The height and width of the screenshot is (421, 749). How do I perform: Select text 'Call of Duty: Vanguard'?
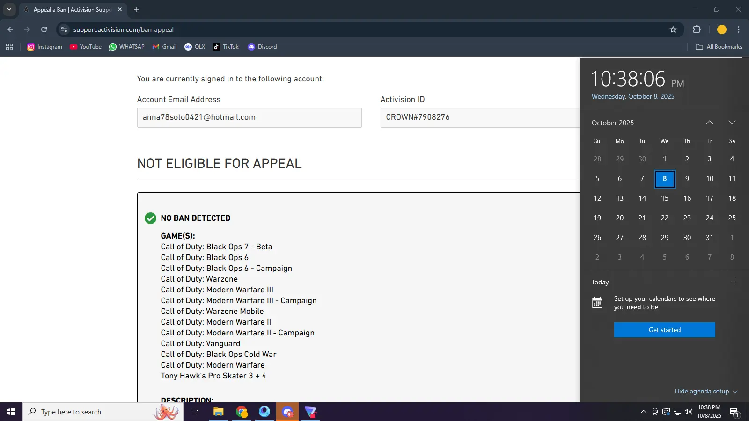pos(200,344)
